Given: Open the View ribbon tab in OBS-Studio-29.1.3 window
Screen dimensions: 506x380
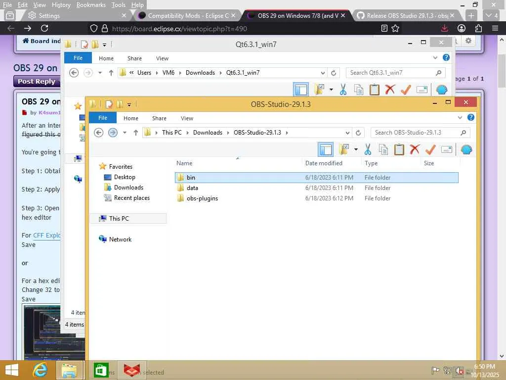Looking at the screenshot, I should (187, 118).
